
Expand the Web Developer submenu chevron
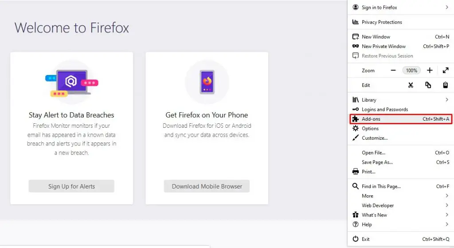[x=447, y=205]
